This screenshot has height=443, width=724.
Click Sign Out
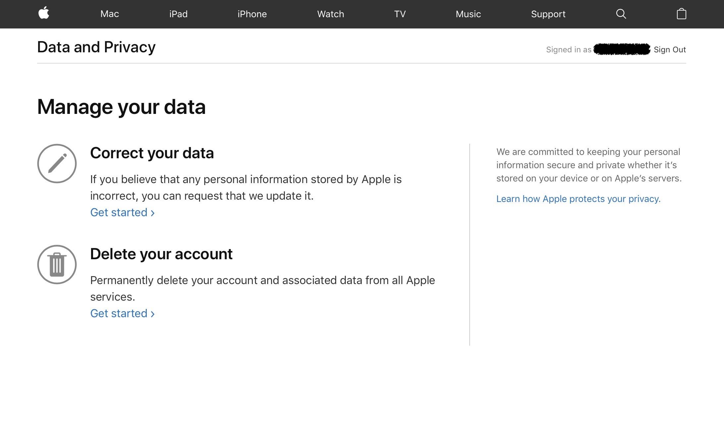pyautogui.click(x=670, y=50)
